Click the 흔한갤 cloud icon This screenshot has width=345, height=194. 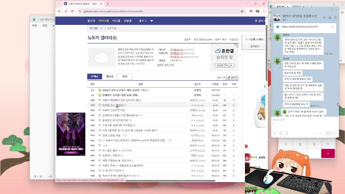coord(218,51)
